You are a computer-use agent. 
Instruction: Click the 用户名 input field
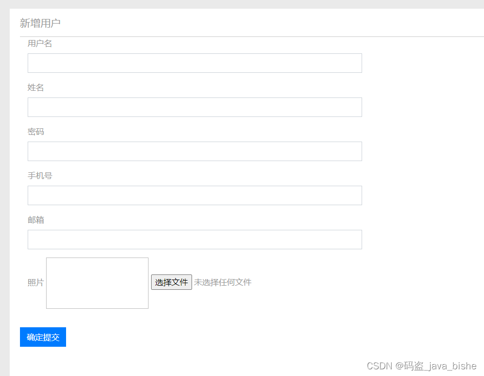click(195, 63)
